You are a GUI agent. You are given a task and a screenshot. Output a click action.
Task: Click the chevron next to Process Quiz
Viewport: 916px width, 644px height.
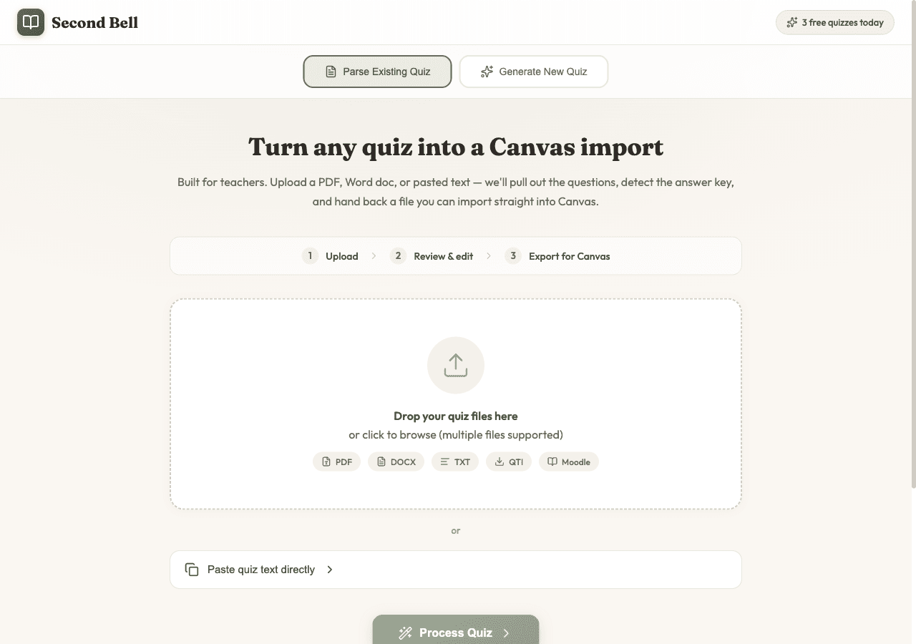pyautogui.click(x=507, y=633)
